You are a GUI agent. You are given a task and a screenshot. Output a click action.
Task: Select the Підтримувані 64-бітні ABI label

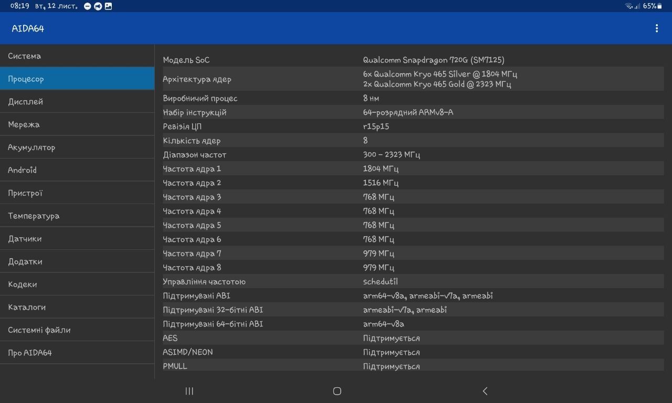click(x=213, y=324)
